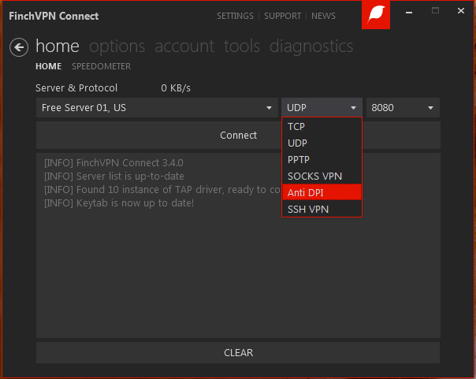Expand the 8080 port dropdown

403,108
